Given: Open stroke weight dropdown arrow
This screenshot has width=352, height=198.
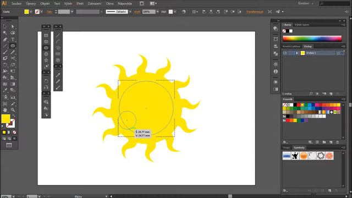Looking at the screenshot, I should [x=72, y=12].
